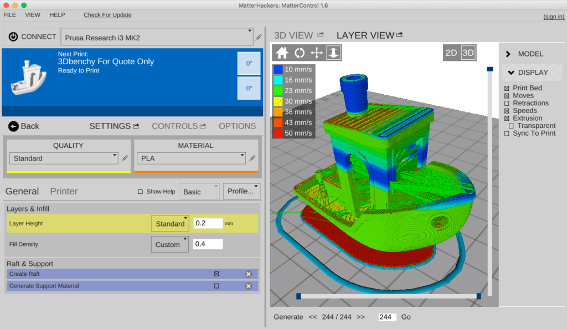The image size is (567, 329).
Task: Click the home view reset icon
Action: (x=282, y=53)
